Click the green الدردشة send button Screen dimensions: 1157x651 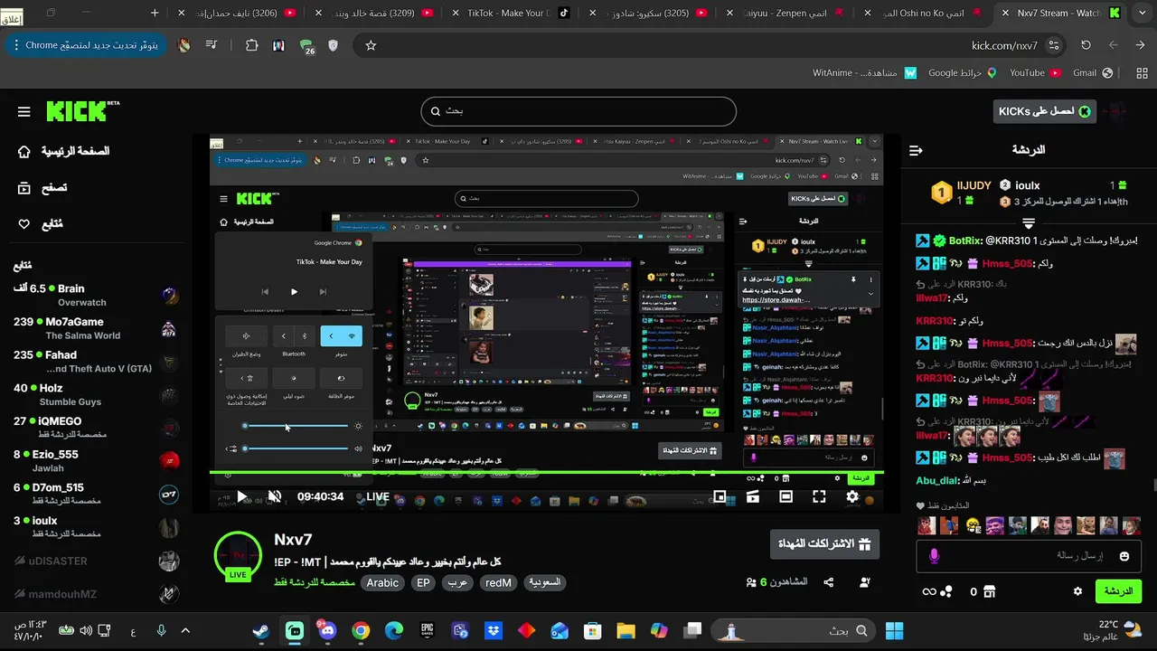[1118, 591]
